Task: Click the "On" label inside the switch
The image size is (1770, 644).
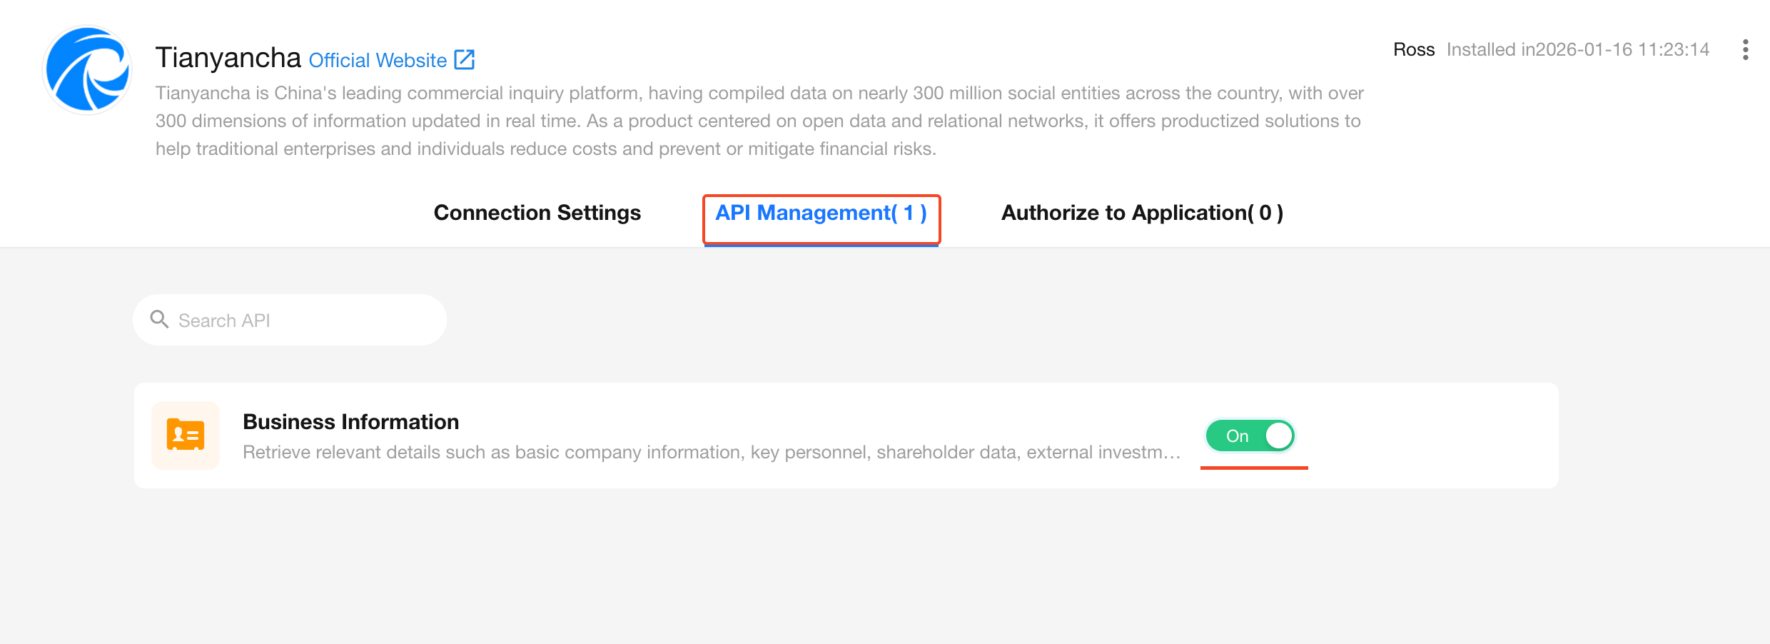Action: pyautogui.click(x=1237, y=436)
